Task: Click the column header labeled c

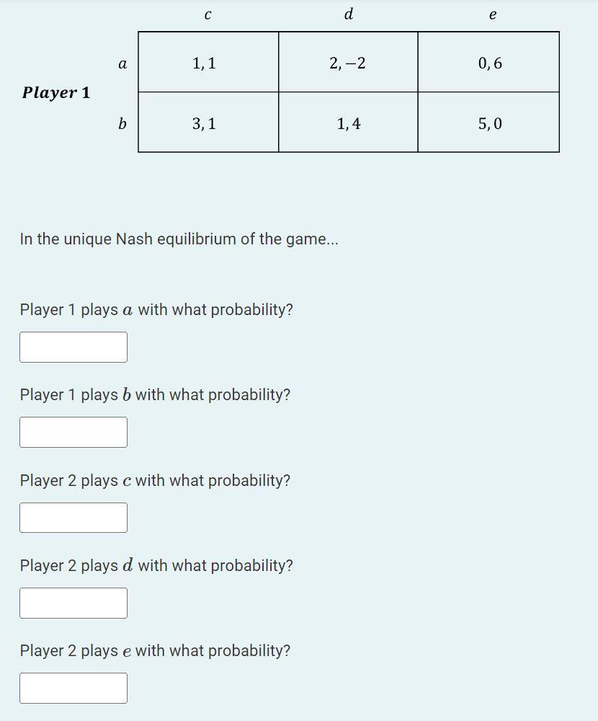Action: point(207,14)
